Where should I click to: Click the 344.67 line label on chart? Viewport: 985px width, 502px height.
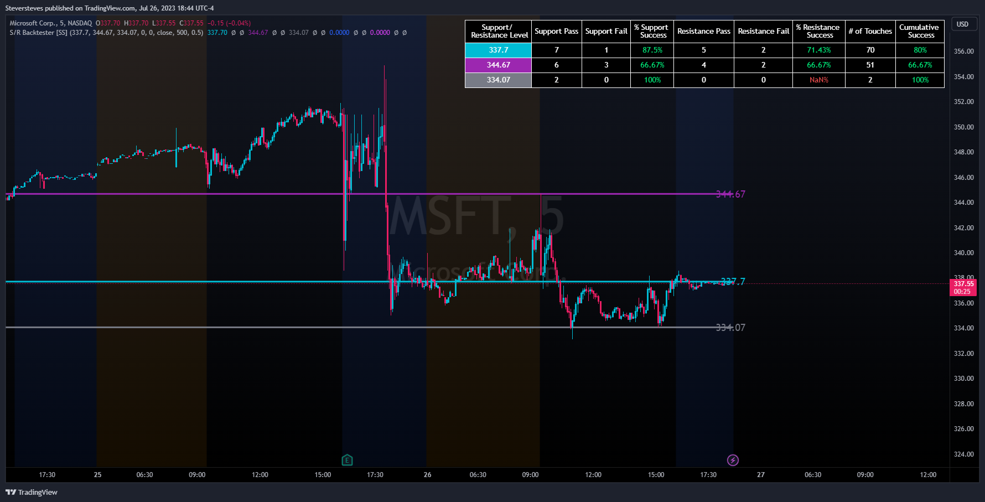730,194
